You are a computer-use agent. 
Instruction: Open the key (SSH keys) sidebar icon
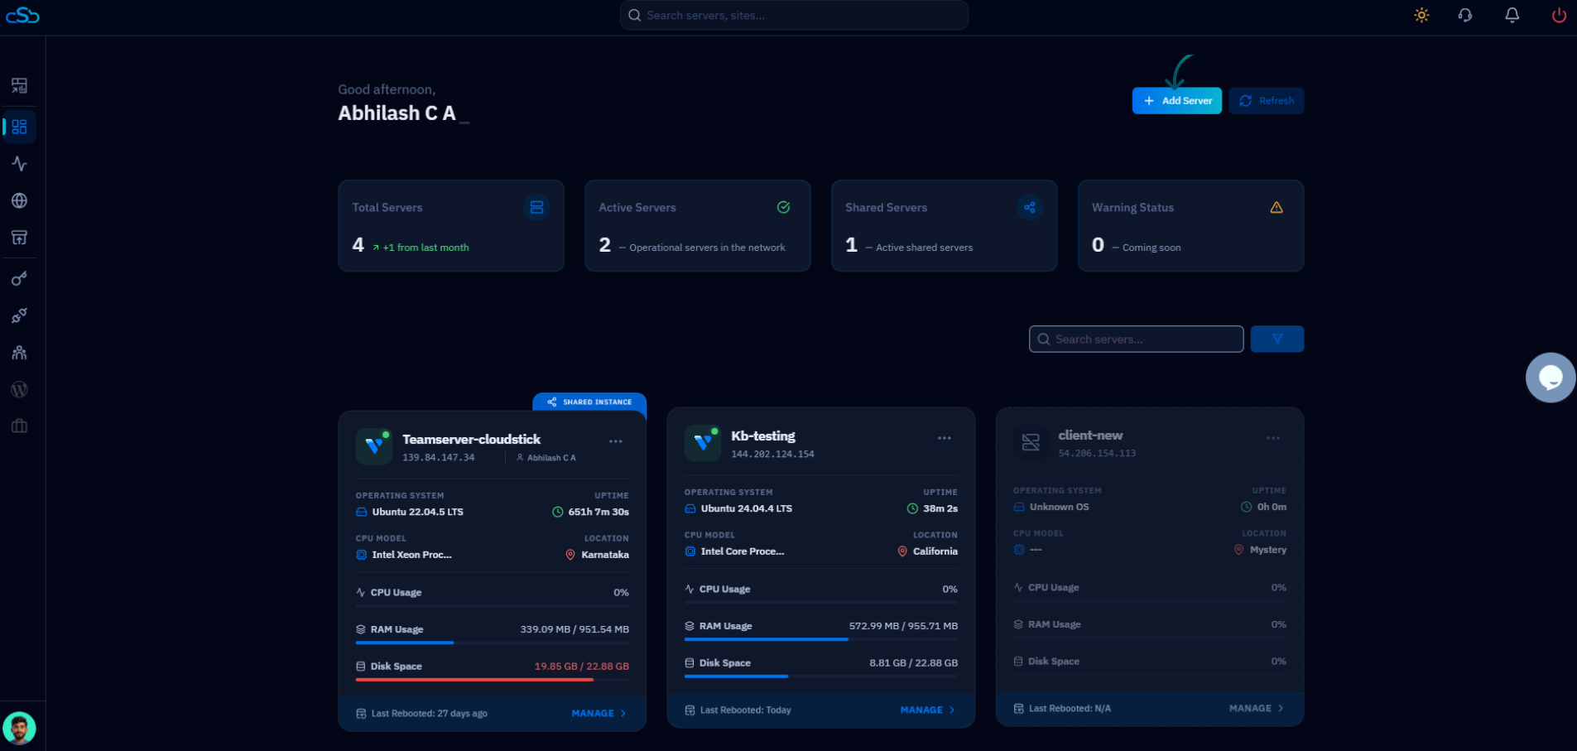click(x=19, y=278)
